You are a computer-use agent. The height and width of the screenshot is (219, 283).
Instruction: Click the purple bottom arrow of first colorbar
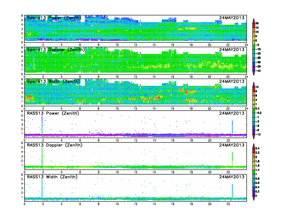pyautogui.click(x=254, y=73)
